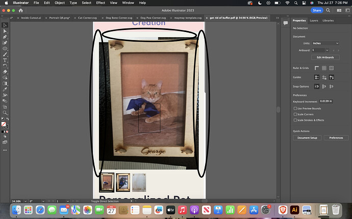Toggle Snap to Pixel option

coord(324,86)
